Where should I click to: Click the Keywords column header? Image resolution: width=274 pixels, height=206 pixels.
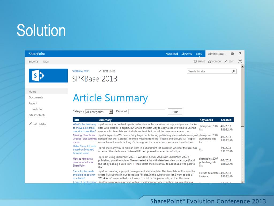(x=206, y=120)
